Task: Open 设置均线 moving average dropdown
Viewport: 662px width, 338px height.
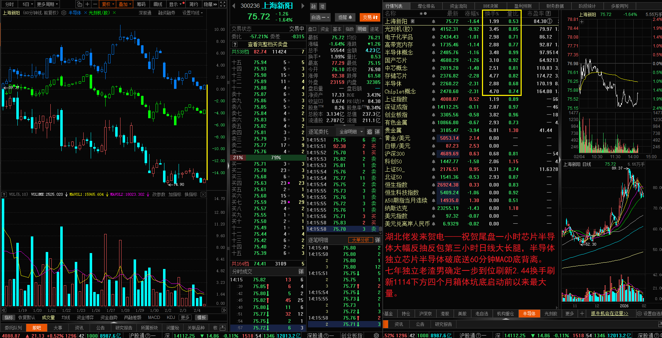Action: [193, 13]
